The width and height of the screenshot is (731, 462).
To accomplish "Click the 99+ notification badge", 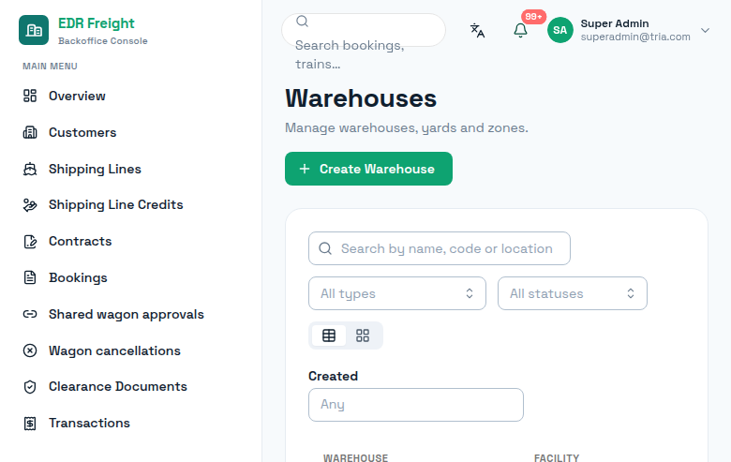I will click(533, 17).
